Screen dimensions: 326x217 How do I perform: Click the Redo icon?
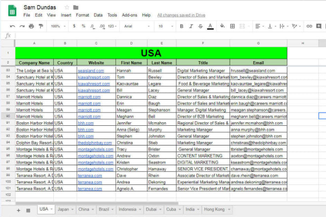click(22, 26)
